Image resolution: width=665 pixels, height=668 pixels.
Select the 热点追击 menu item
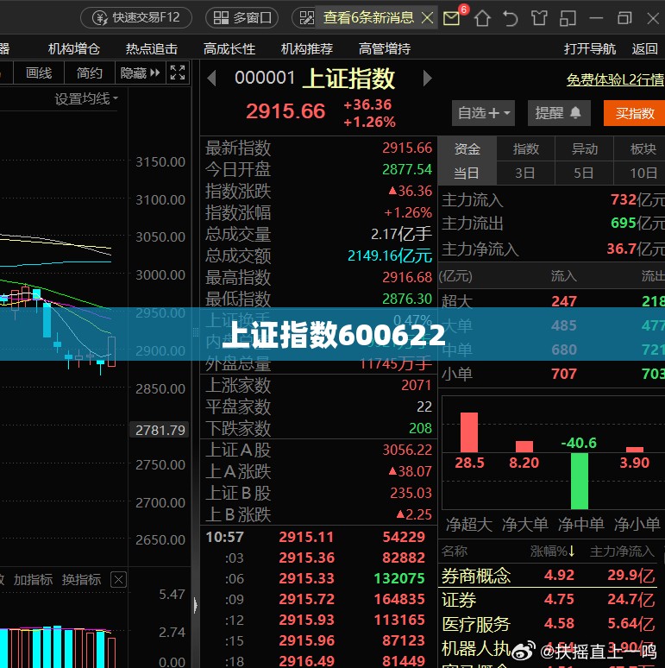point(152,49)
